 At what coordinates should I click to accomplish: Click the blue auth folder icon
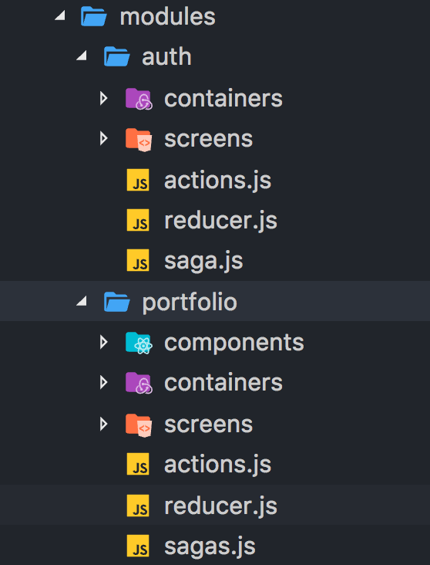point(116,56)
